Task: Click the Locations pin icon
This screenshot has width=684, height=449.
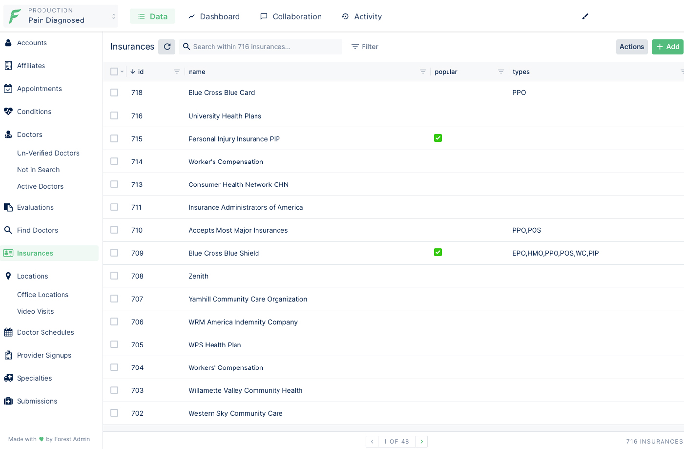Action: pos(8,276)
